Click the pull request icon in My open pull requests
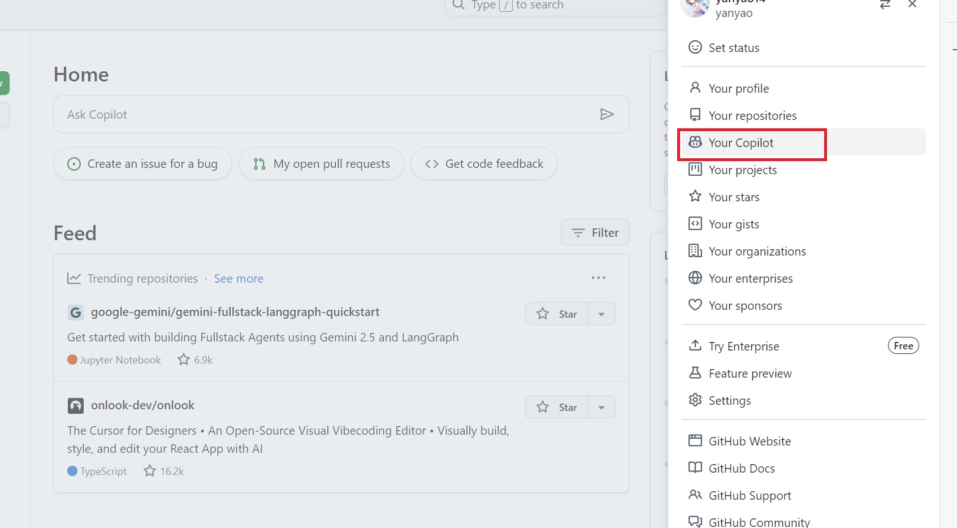Screen dimensions: 957x528 [259, 164]
